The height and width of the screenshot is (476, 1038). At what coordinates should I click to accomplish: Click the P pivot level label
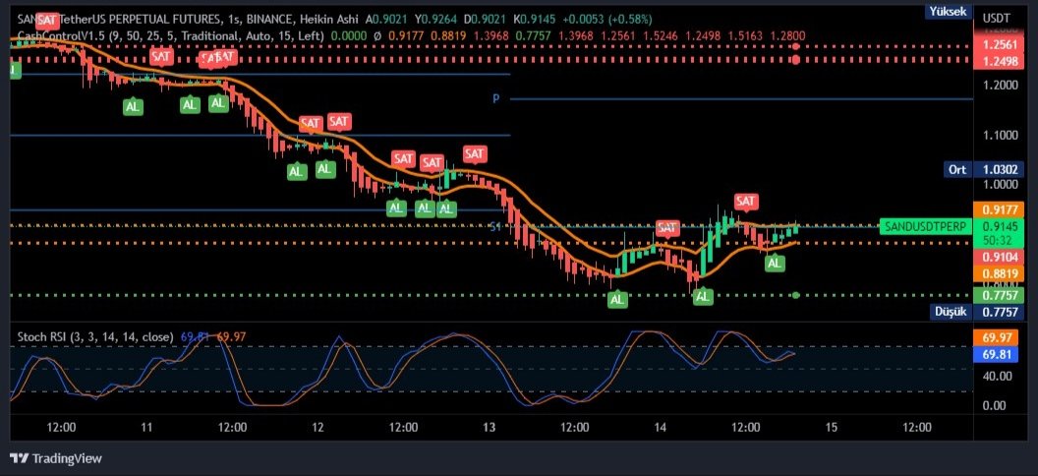[495, 99]
